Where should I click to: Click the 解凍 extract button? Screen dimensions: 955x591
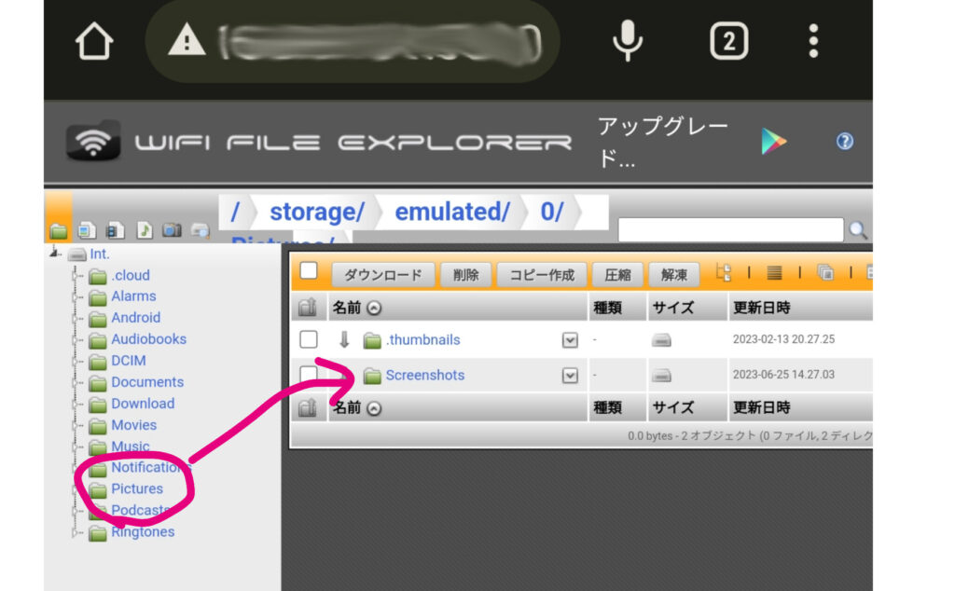[674, 274]
